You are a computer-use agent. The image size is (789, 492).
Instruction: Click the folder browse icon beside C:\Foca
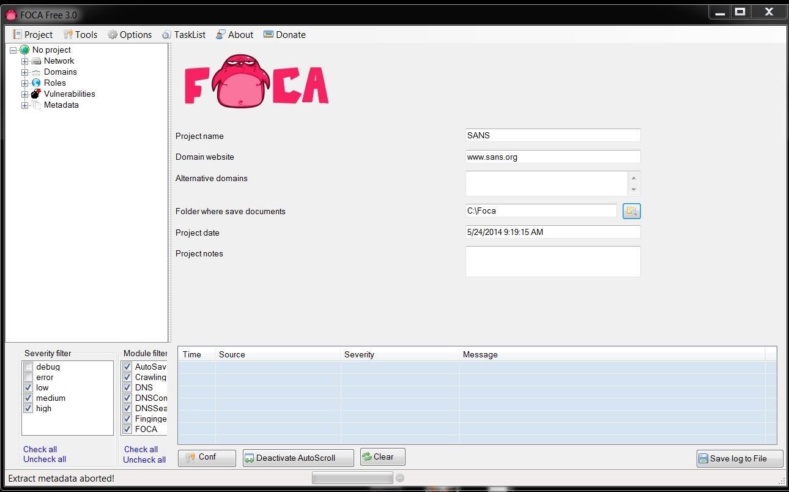click(x=631, y=211)
